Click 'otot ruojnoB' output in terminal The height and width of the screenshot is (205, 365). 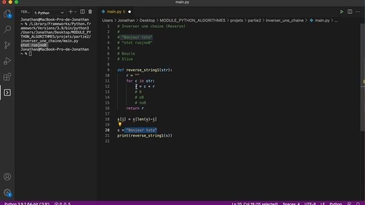click(x=34, y=45)
